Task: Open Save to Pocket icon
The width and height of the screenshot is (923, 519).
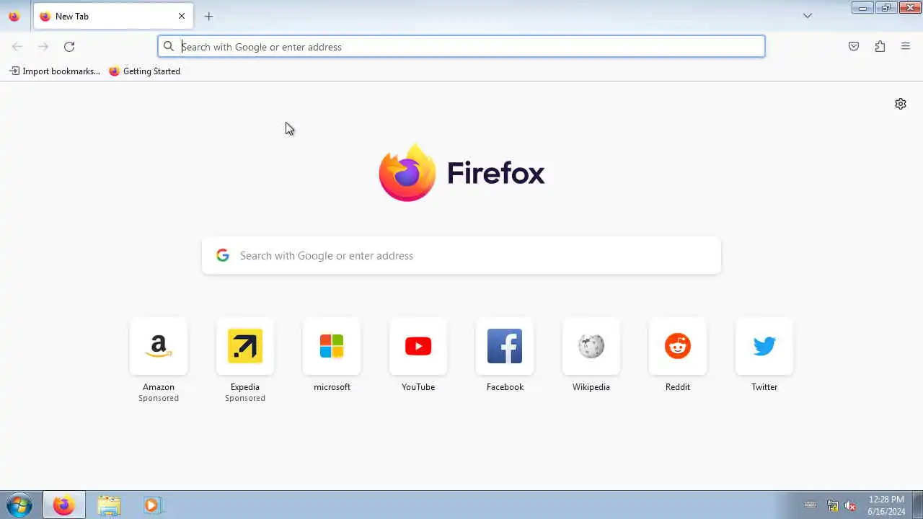Action: point(854,47)
